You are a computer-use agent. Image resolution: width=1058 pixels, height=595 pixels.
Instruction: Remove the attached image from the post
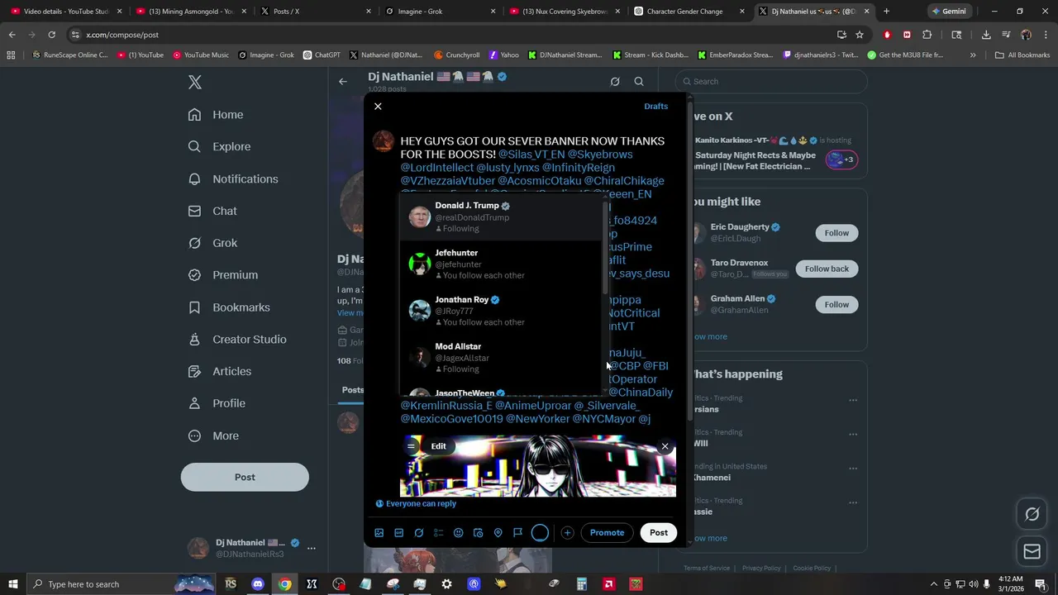click(665, 446)
